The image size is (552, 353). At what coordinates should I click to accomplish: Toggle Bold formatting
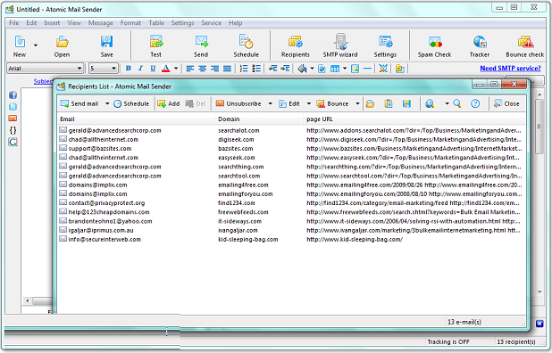click(x=129, y=68)
